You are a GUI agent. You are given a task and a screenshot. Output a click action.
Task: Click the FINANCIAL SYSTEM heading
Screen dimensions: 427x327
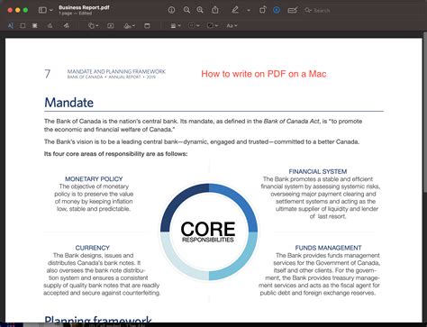click(x=318, y=171)
